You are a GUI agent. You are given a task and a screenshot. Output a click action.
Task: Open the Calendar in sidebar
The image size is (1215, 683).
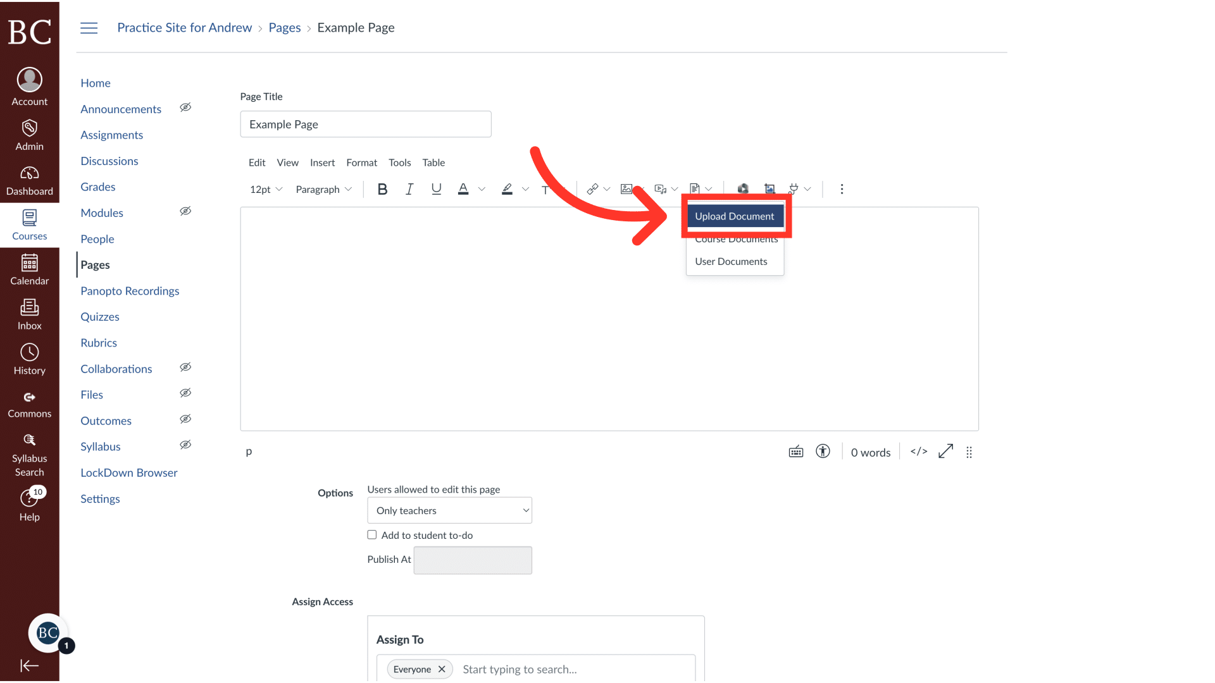29,269
